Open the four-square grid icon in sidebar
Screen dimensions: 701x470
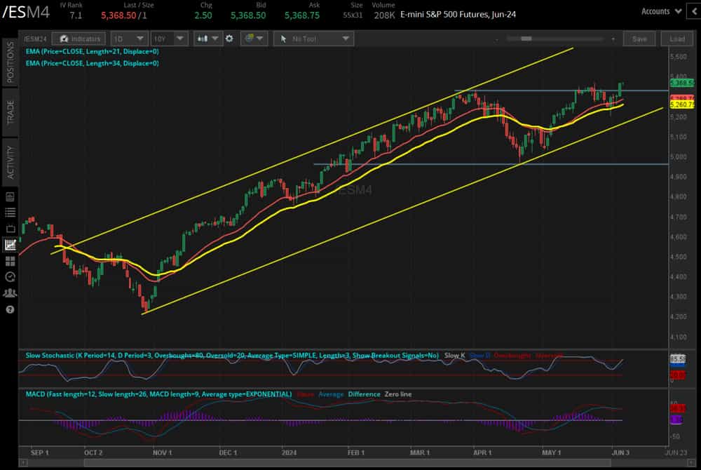10,261
